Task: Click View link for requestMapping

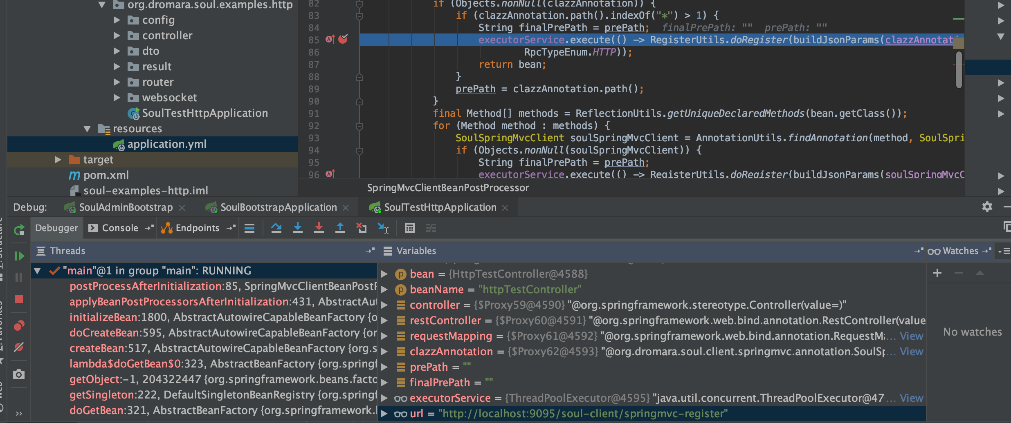Action: [x=912, y=336]
